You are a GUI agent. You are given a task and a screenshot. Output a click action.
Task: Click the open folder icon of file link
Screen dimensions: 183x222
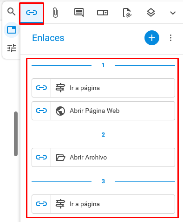click(x=60, y=157)
